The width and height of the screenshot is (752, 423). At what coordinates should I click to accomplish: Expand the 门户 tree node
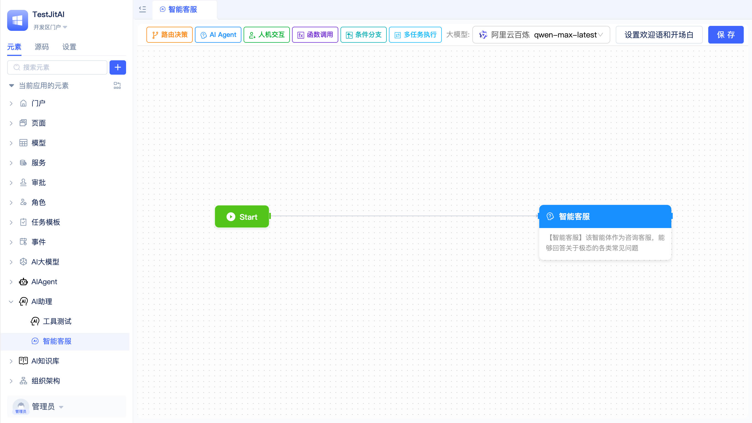11,104
